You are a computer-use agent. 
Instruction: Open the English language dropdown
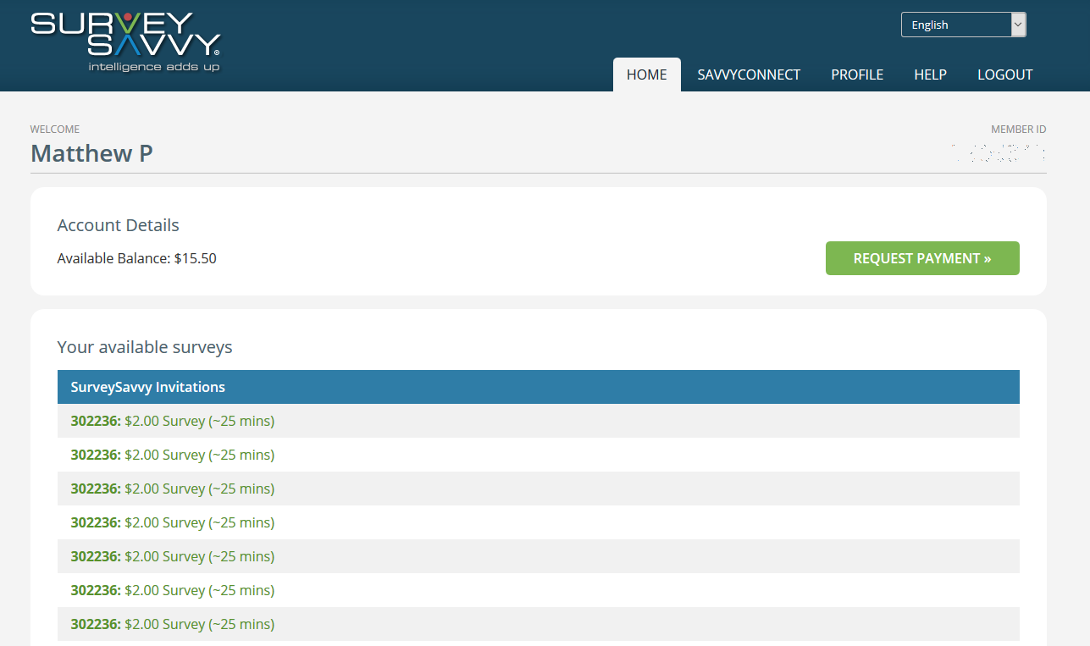click(x=964, y=25)
